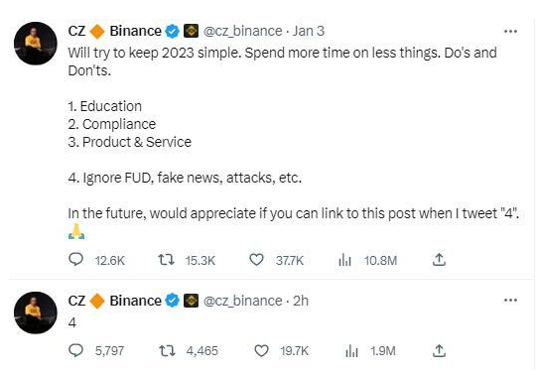Open CZ profile picture on first tweet

[36, 44]
